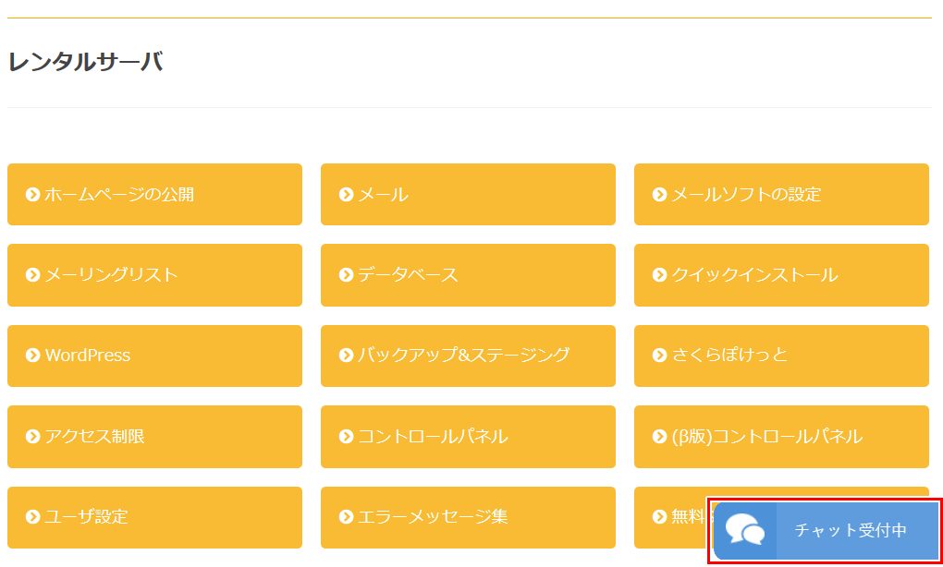This screenshot has height=567, width=943.
Task: Click the レンタルサーバ section heading
Action: click(85, 62)
